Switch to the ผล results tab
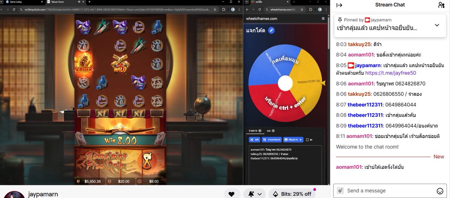This screenshot has width=450, height=198. (271, 131)
